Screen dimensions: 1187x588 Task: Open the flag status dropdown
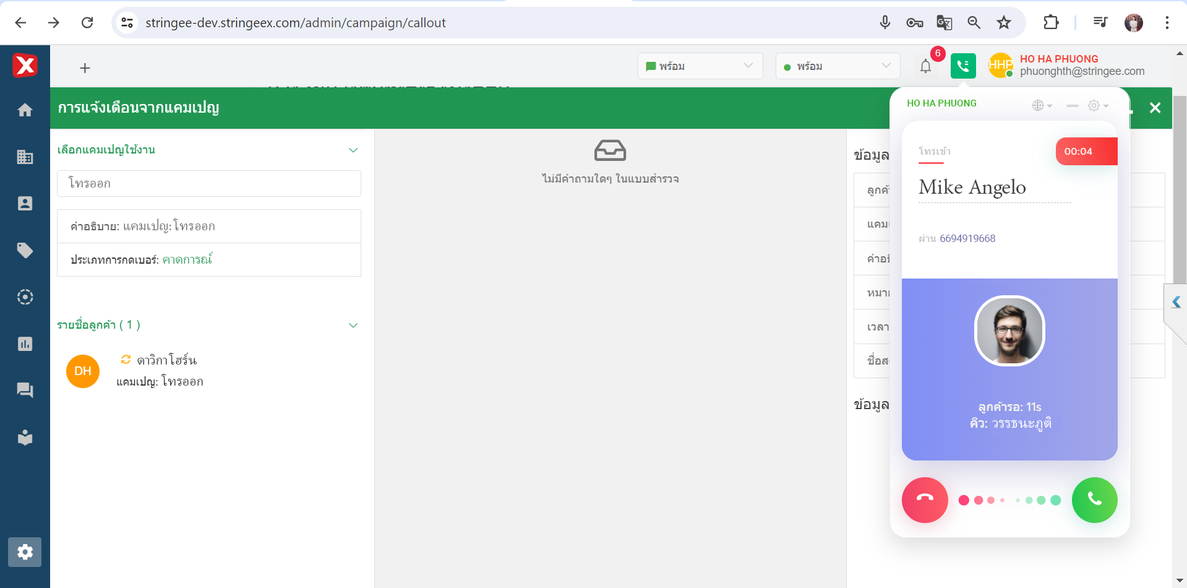(700, 66)
